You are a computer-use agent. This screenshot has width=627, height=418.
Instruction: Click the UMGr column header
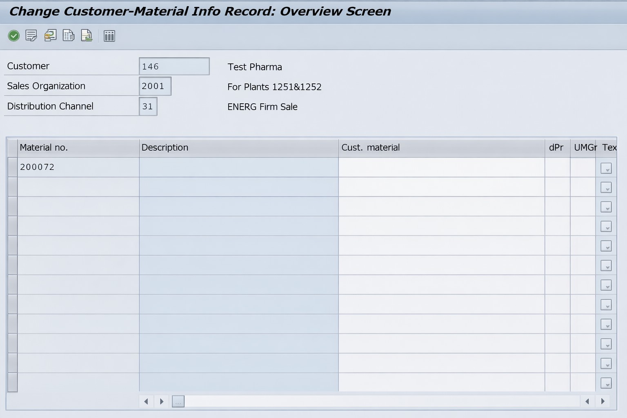coord(583,148)
